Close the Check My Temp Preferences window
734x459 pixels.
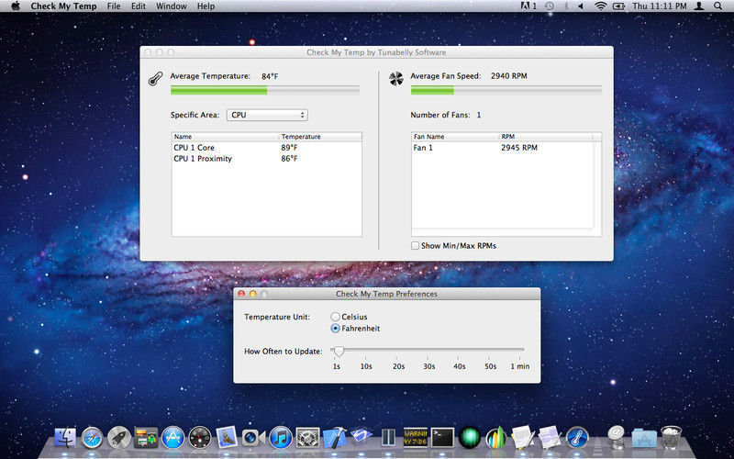[241, 294]
